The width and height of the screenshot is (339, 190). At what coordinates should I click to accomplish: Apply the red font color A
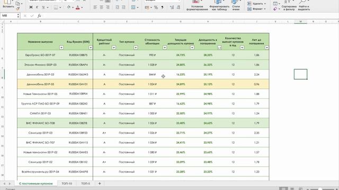(x=78, y=7)
